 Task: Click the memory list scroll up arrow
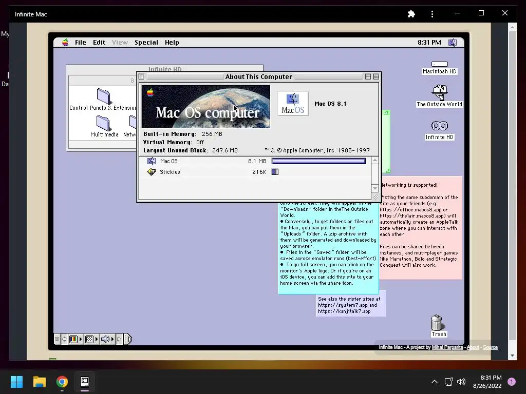tap(375, 161)
